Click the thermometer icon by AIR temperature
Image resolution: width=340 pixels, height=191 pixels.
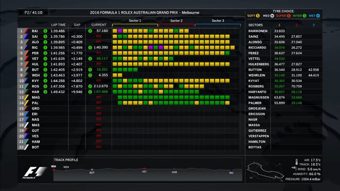pyautogui.click(x=297, y=162)
